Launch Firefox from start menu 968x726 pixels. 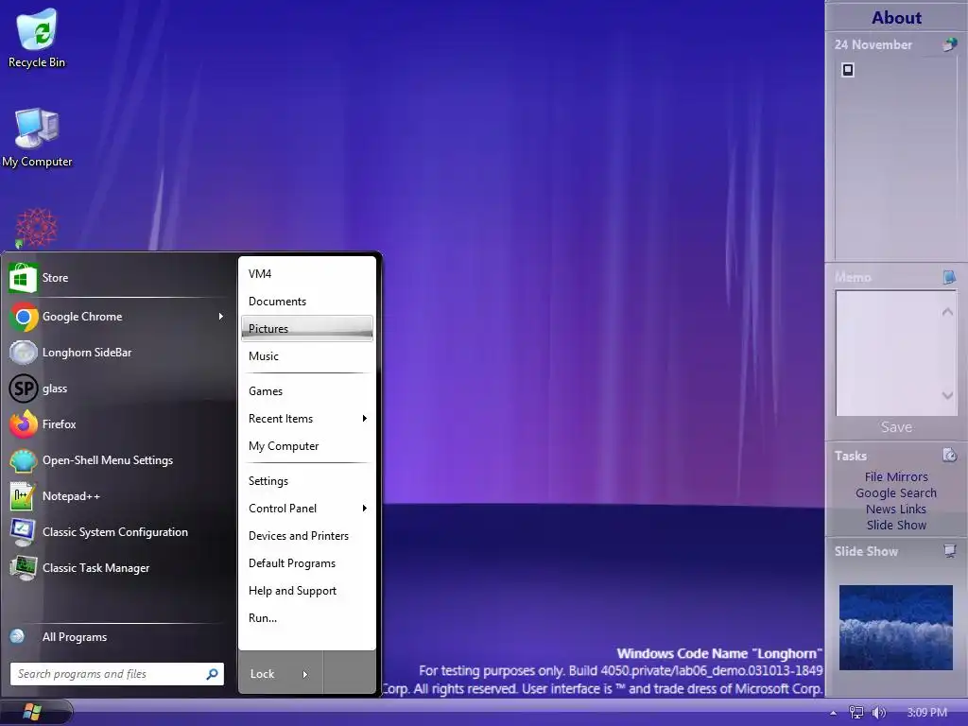(118, 424)
